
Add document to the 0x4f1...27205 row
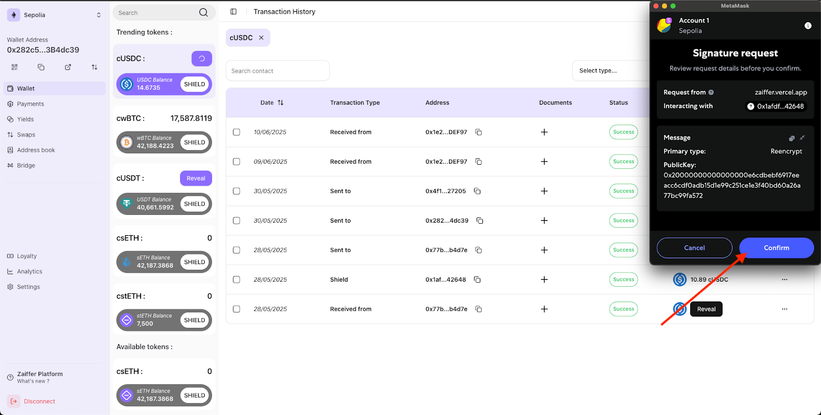pos(544,191)
